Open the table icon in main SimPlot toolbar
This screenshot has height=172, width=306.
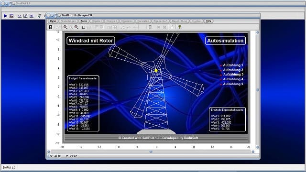[x=11, y=16]
